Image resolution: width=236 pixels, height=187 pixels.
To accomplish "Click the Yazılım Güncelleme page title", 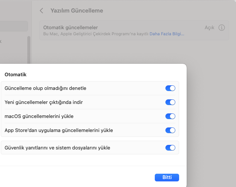I will point(77,11).
